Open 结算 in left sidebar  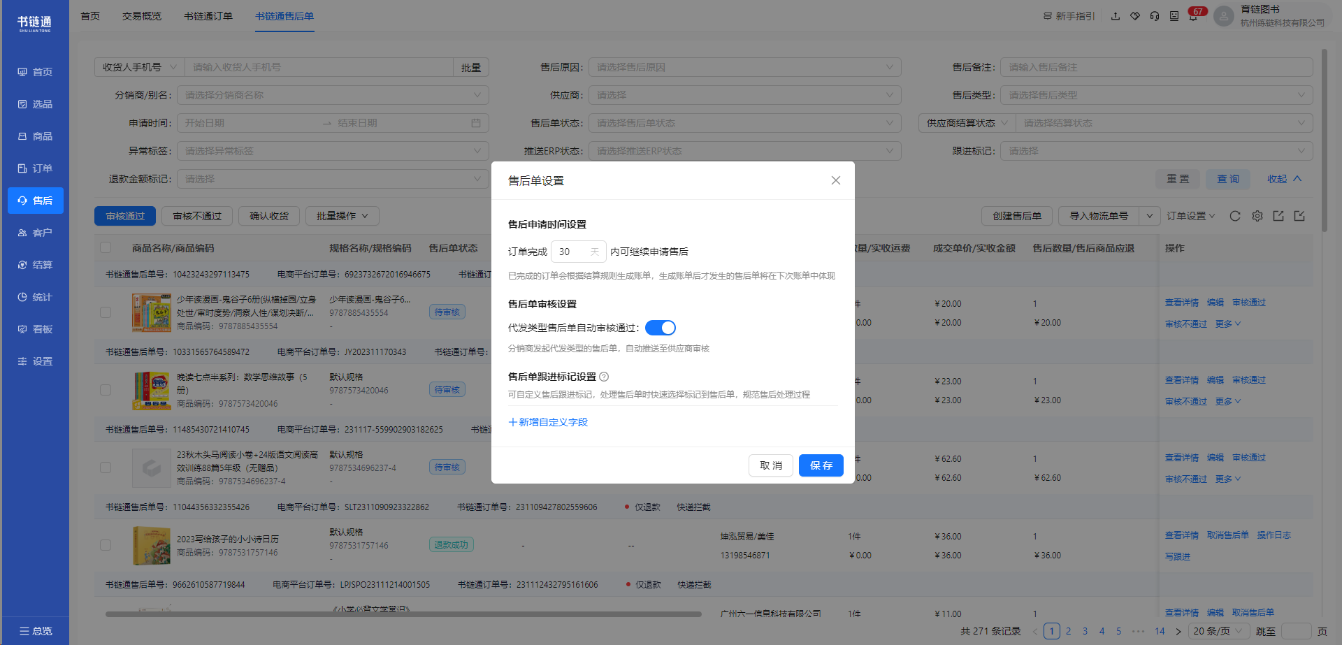(x=36, y=265)
